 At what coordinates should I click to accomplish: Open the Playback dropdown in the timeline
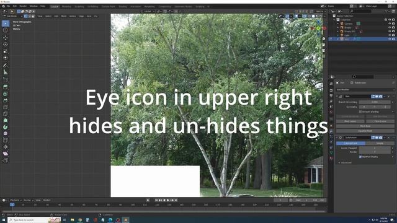pyautogui.click(x=15, y=200)
